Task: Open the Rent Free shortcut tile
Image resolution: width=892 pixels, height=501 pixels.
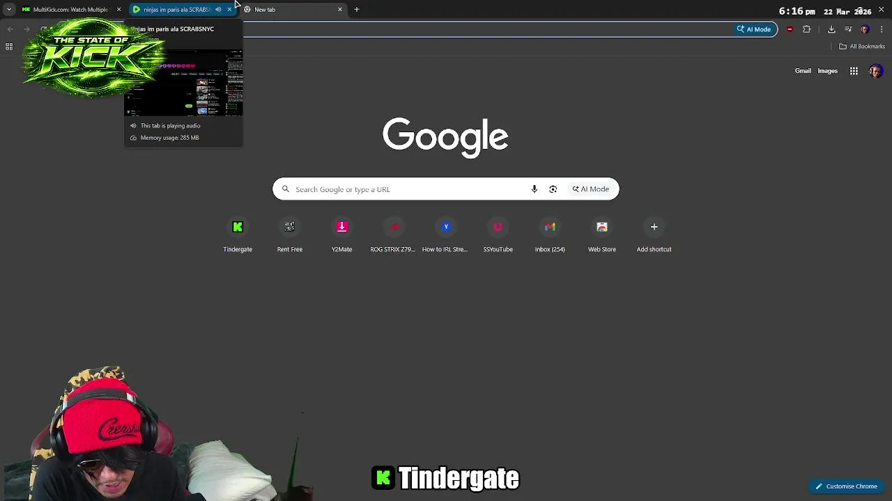Action: [x=289, y=236]
